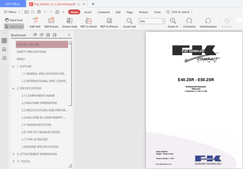This screenshot has width=243, height=169.
Task: Open 1.2 INTERNATIONAL UNIT CONVE.. bookmark
Action: [x=44, y=81]
